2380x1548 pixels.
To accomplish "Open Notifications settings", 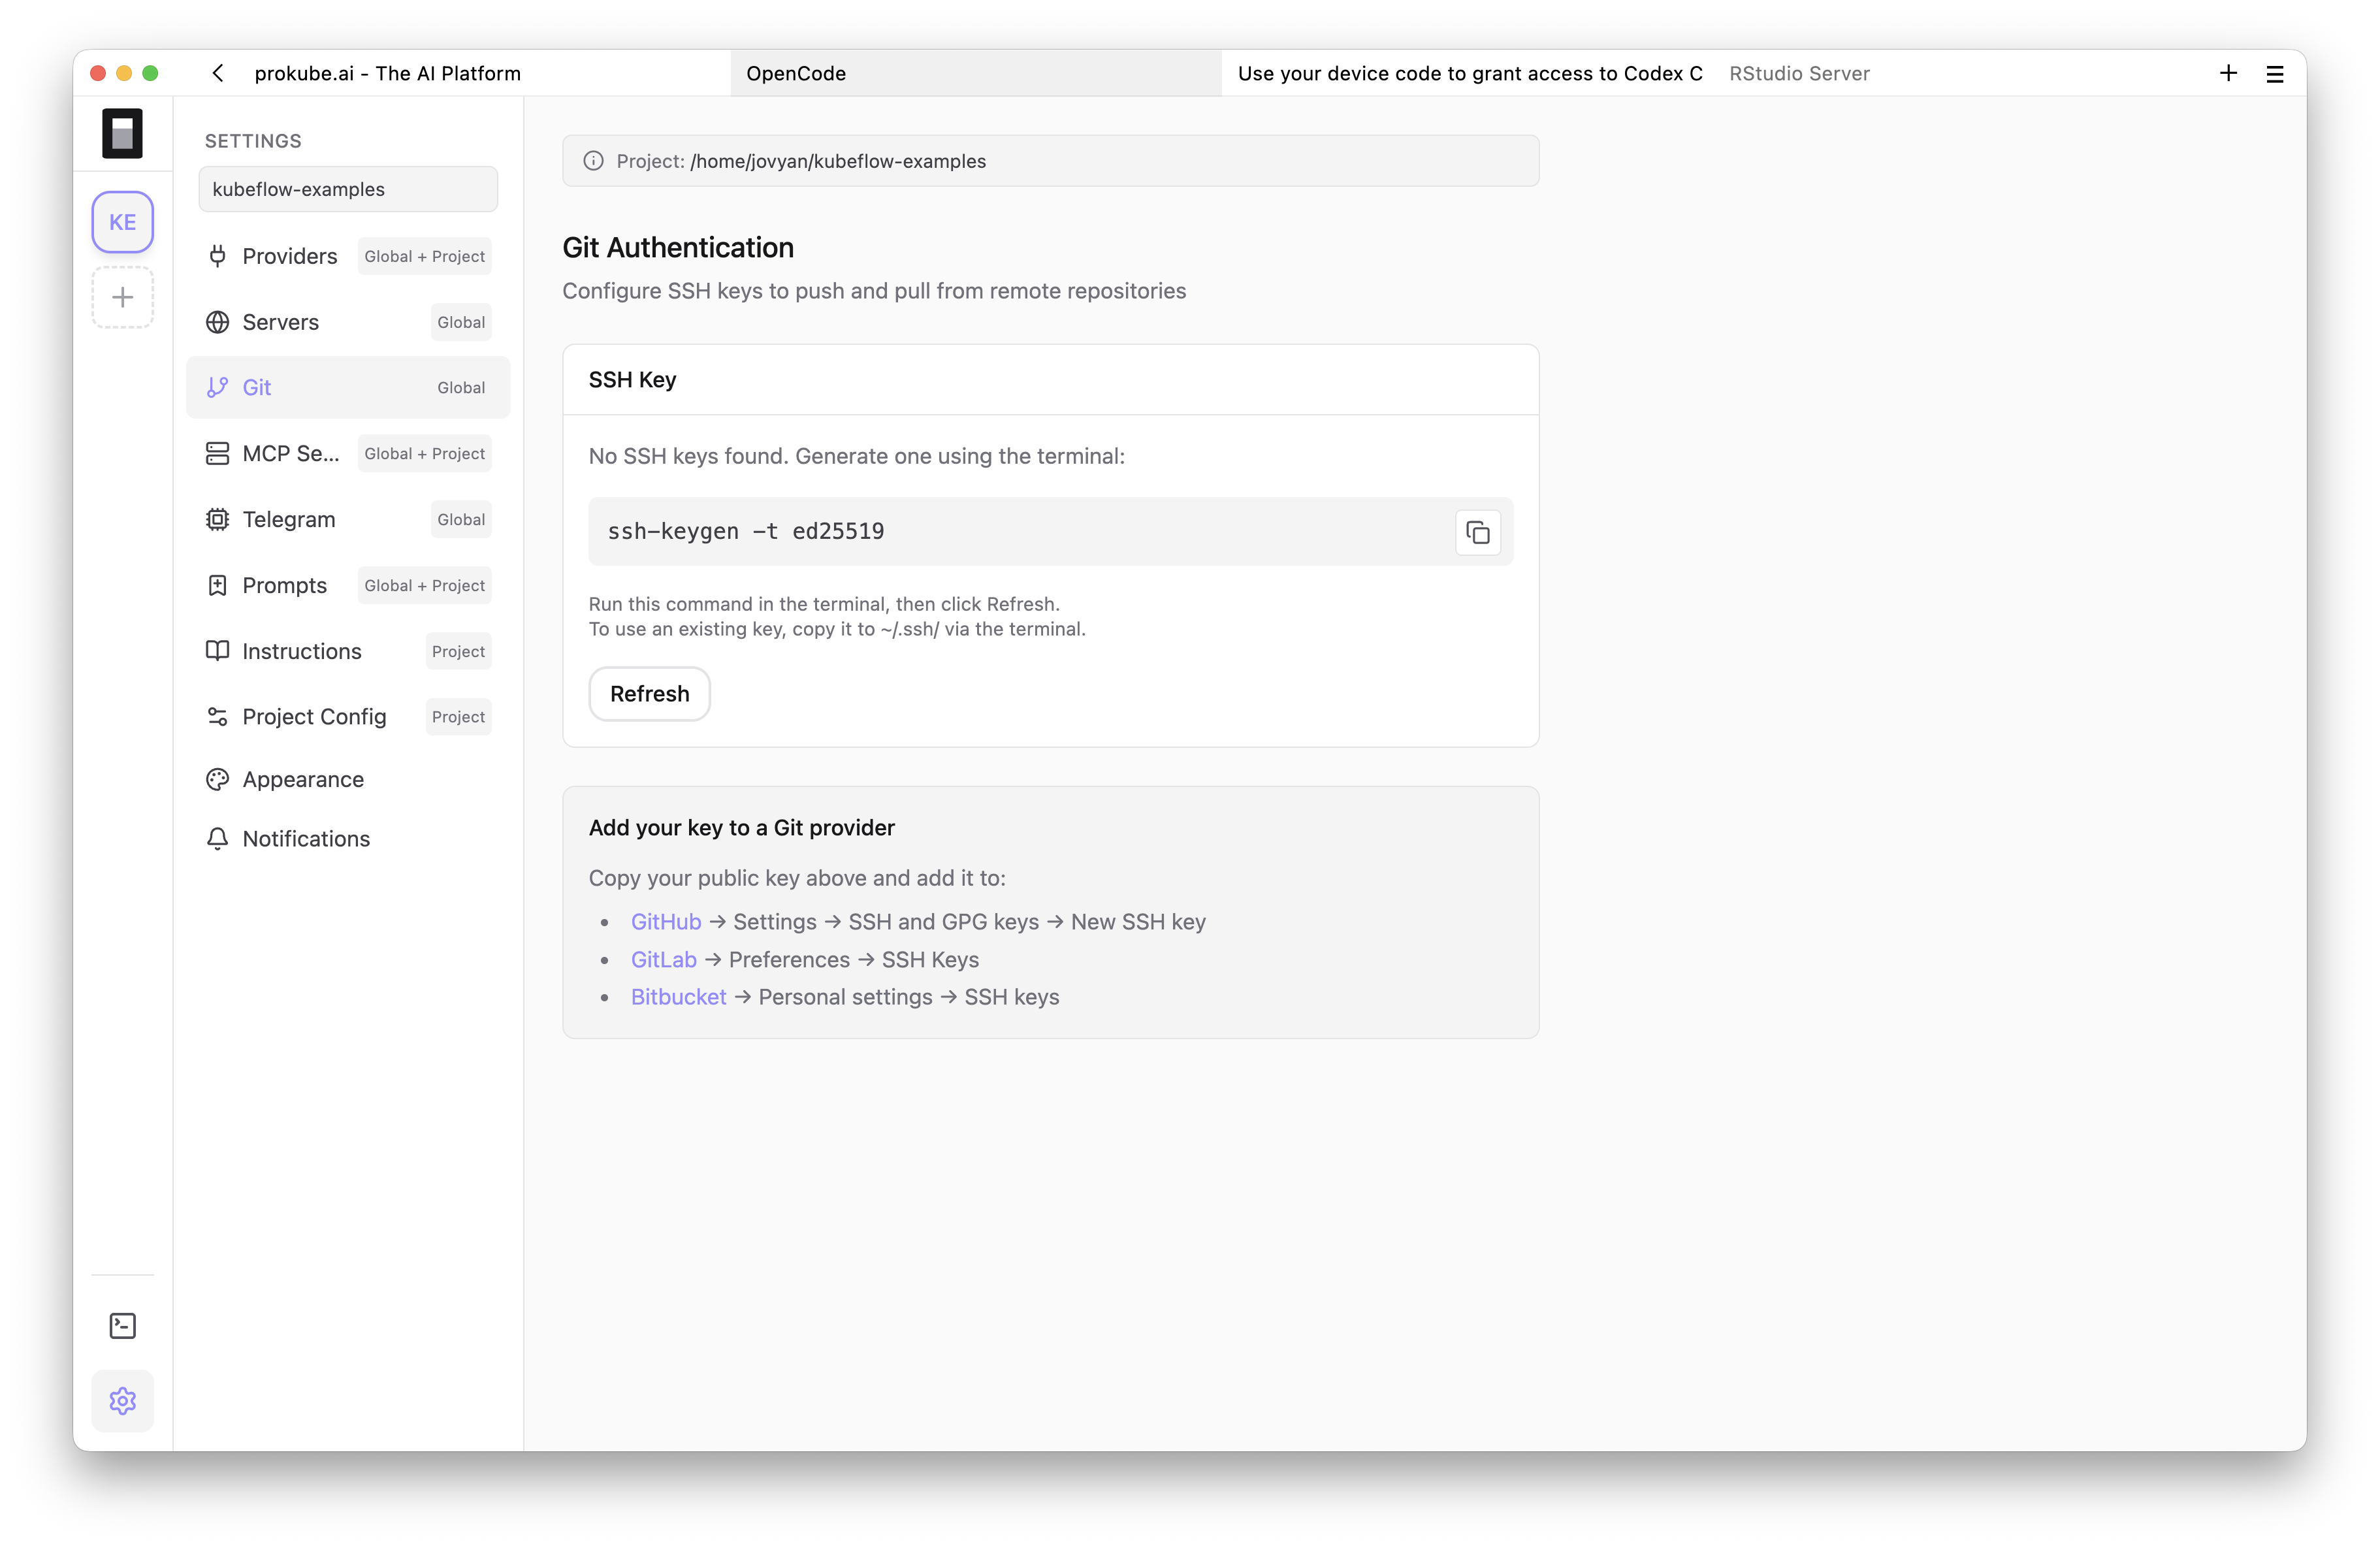I will click(x=348, y=839).
